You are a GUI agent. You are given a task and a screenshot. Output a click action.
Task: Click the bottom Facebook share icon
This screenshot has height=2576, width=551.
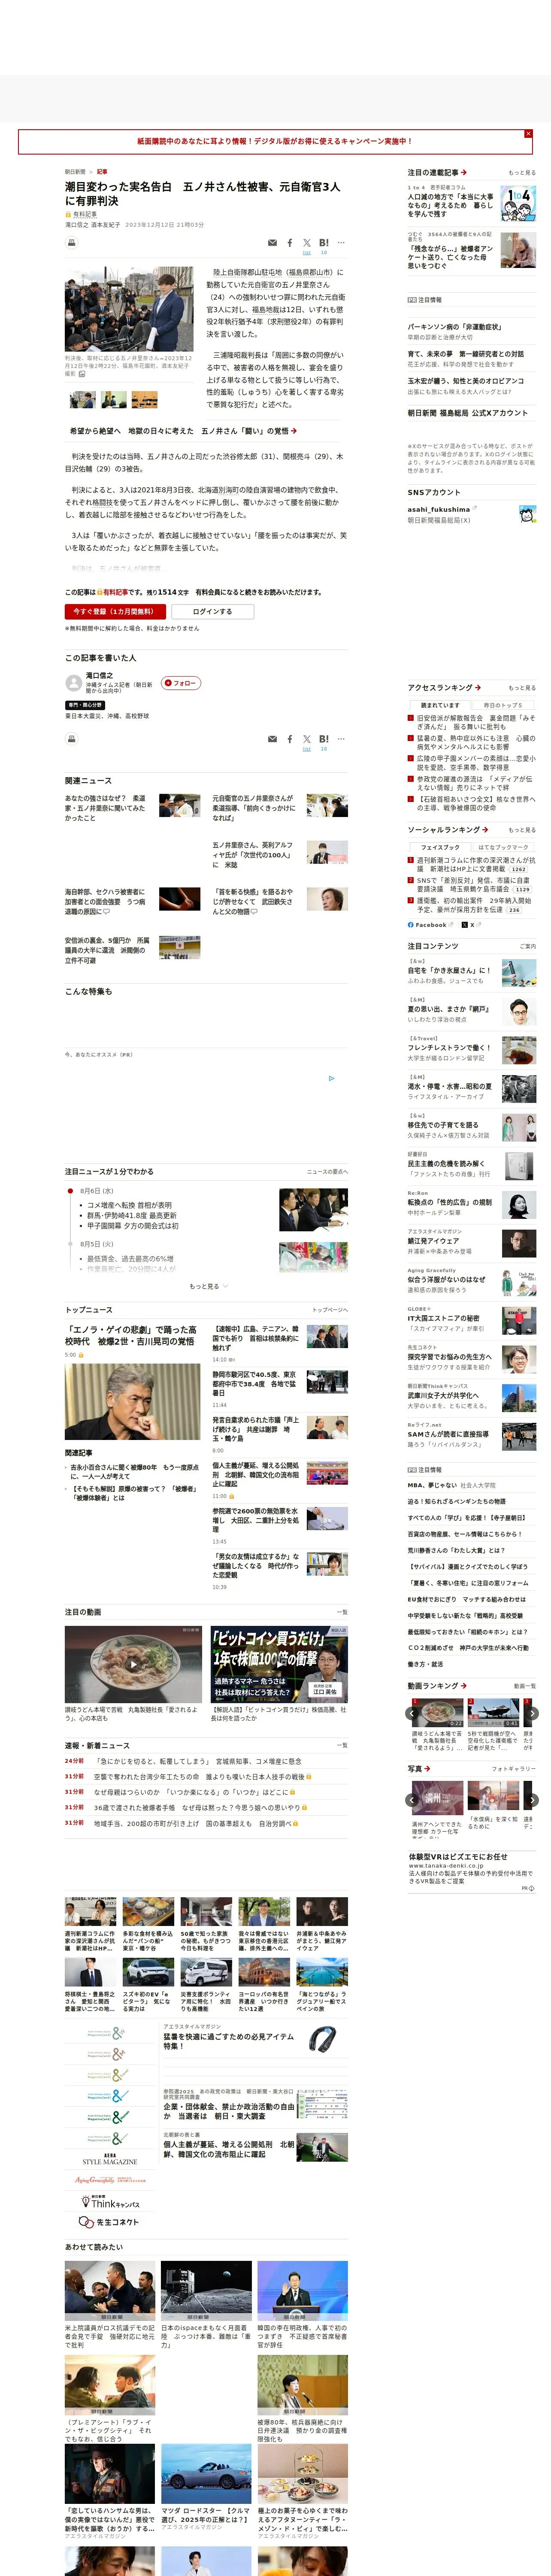click(290, 739)
